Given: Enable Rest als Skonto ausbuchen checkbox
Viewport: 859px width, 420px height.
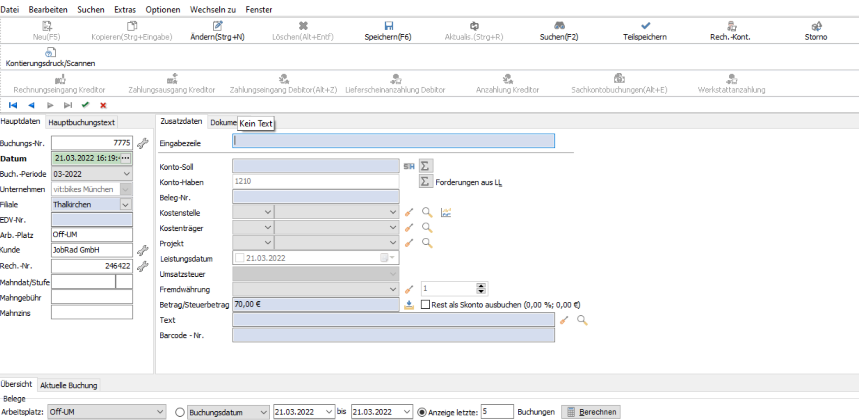Looking at the screenshot, I should tap(425, 305).
